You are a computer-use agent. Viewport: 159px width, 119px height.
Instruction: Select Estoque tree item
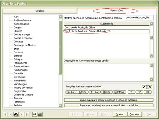point(18,59)
